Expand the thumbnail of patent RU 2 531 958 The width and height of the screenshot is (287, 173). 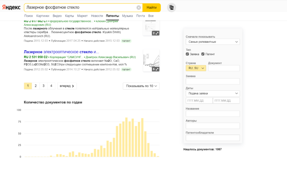tap(156, 69)
